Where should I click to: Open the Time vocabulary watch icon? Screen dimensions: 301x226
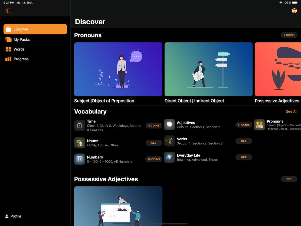80,126
